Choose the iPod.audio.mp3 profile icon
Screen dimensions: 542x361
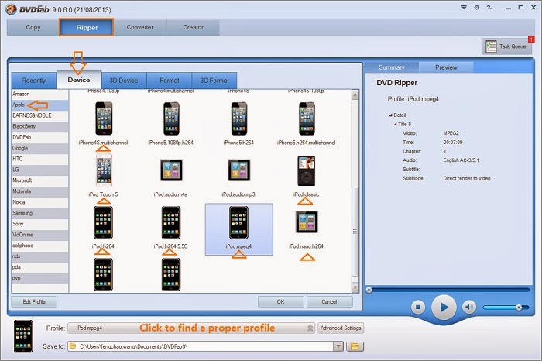tap(238, 170)
